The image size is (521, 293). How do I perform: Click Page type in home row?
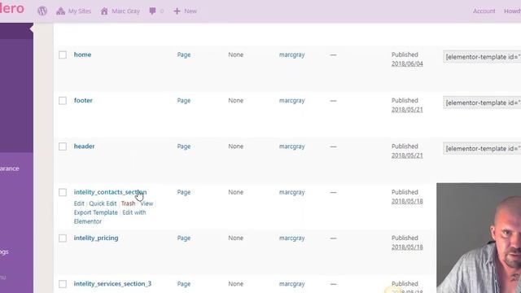coord(184,55)
